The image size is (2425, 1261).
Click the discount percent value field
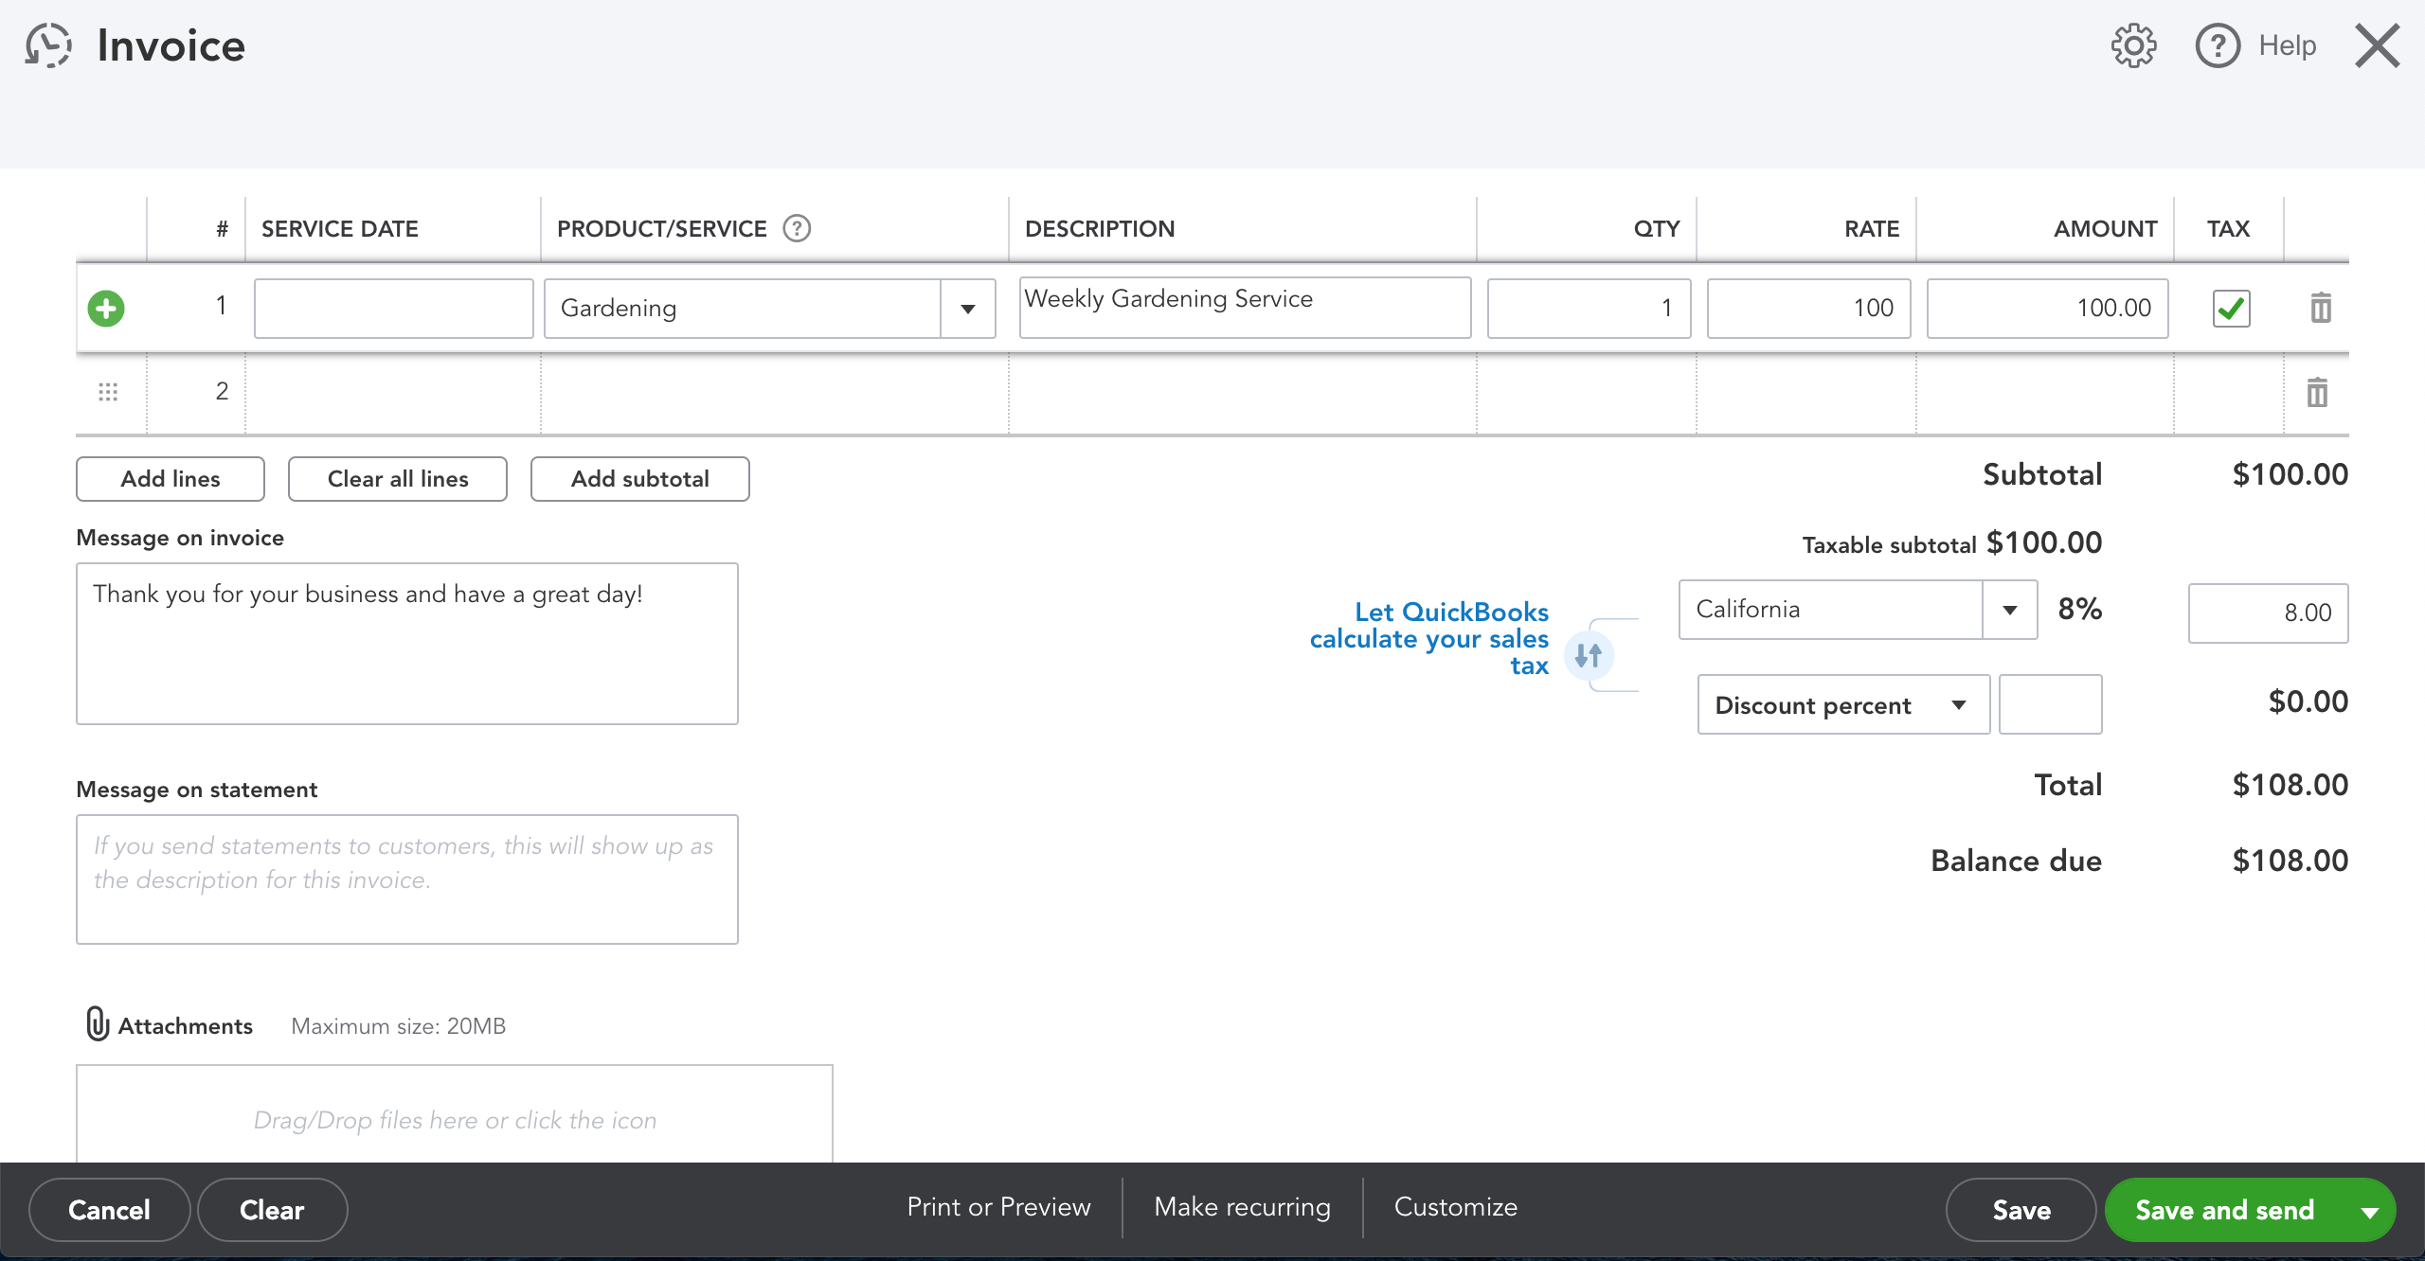coord(2050,704)
